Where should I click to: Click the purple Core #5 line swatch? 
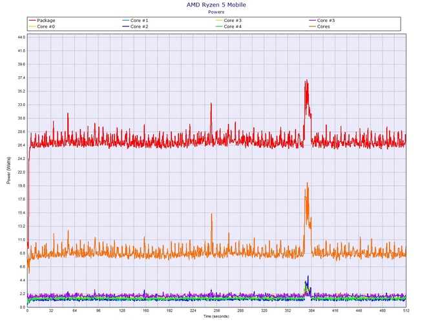[312, 21]
